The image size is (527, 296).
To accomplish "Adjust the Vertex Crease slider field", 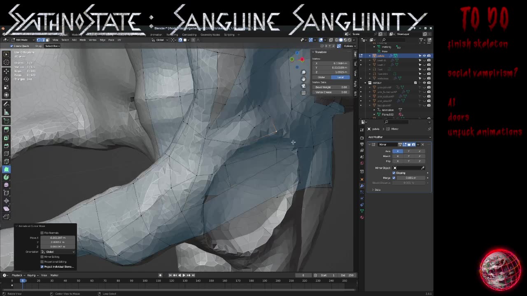I will click(x=331, y=92).
